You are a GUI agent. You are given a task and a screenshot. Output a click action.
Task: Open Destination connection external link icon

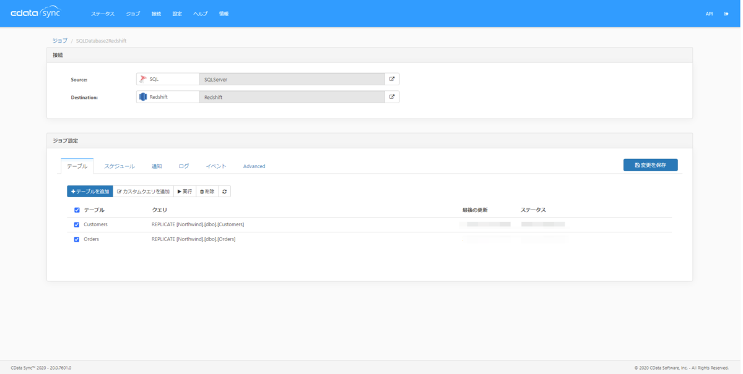click(x=392, y=97)
